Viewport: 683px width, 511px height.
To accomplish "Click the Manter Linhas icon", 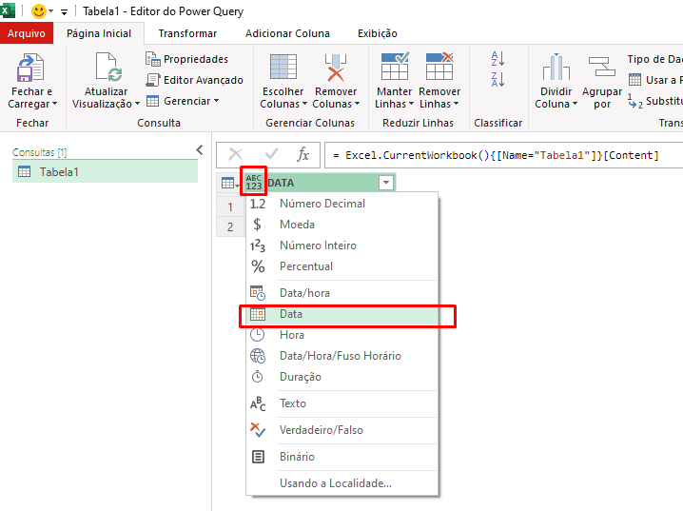I will (395, 67).
